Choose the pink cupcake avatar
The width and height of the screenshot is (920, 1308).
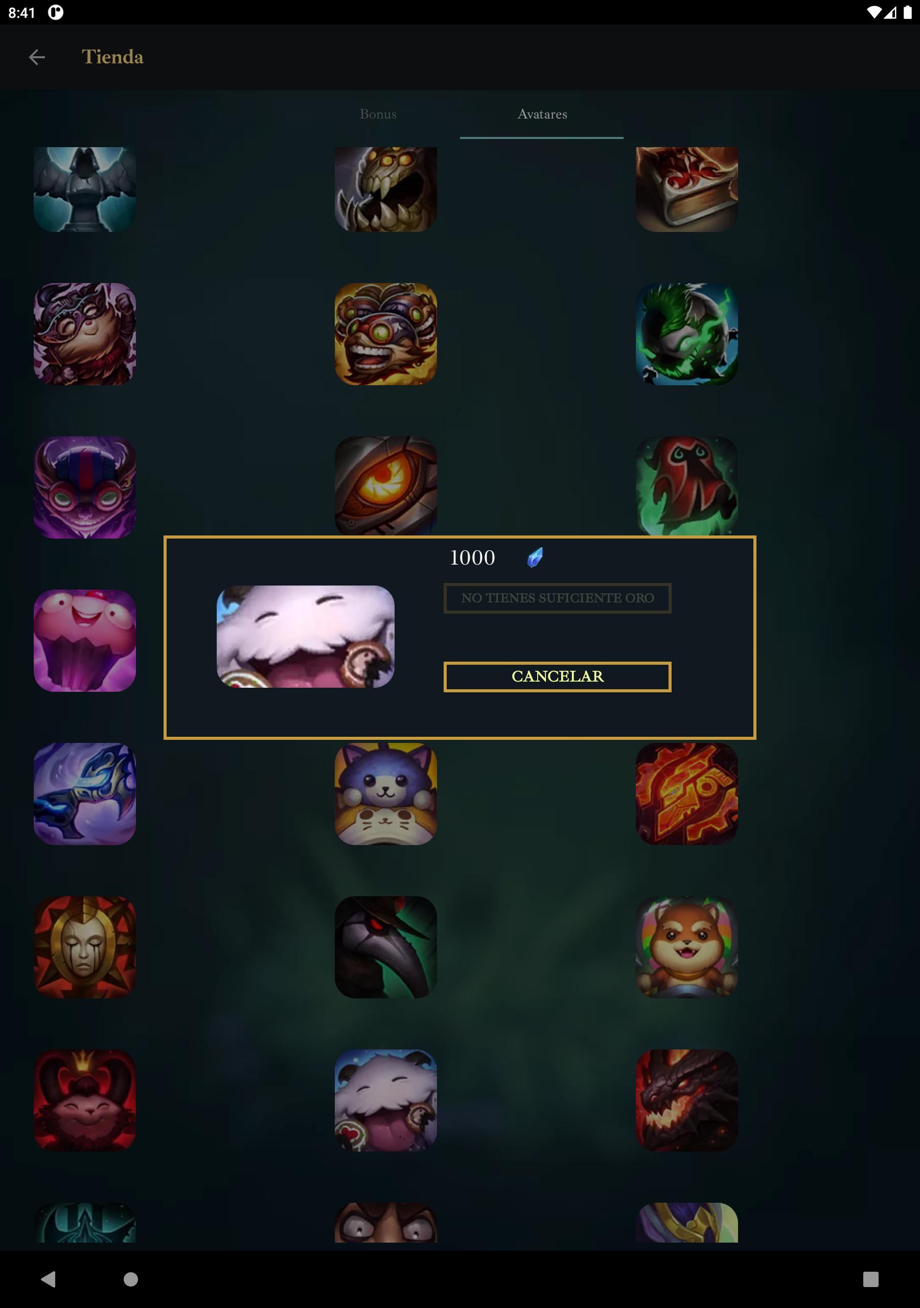click(x=85, y=640)
